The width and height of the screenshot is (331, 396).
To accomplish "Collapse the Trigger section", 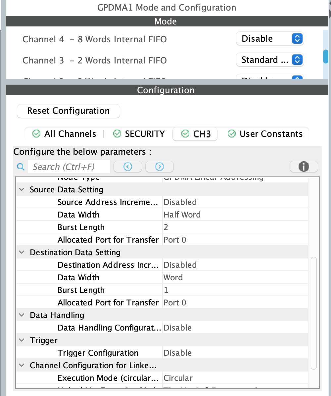I will click(x=22, y=340).
